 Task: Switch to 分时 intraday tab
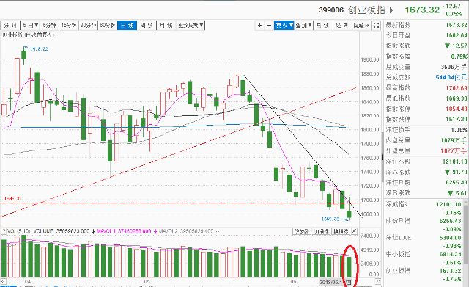tap(10, 26)
